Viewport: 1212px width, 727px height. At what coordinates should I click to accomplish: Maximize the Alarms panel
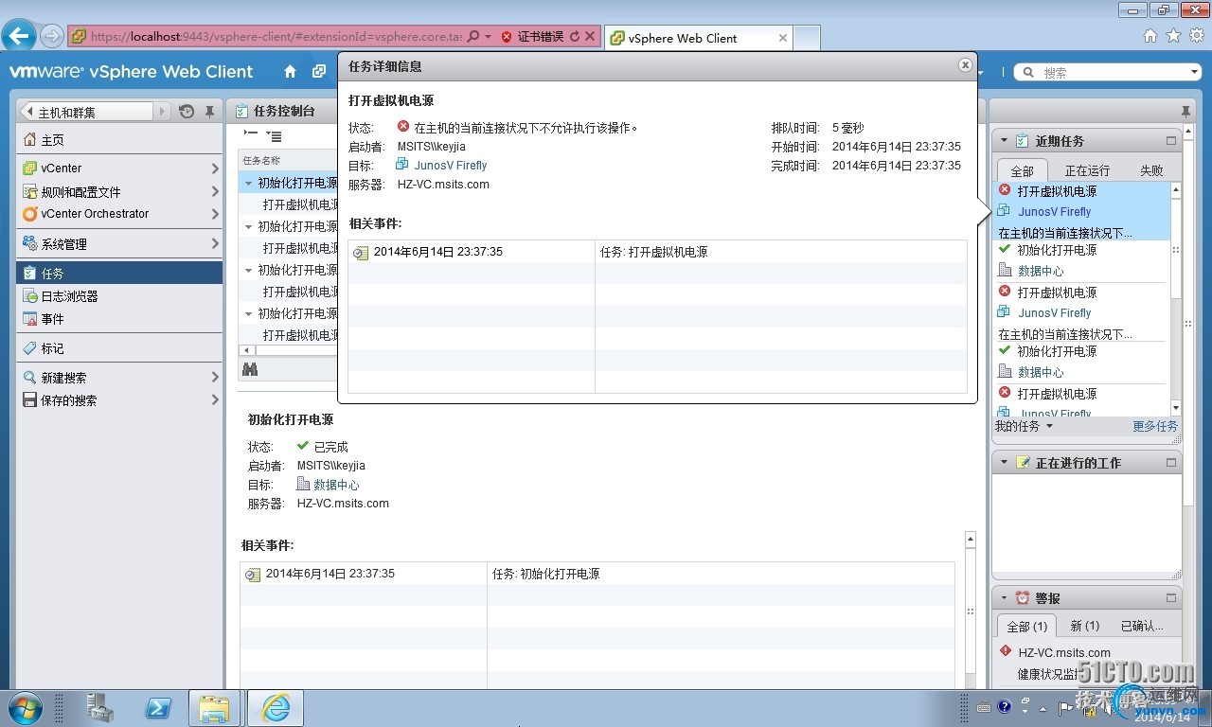[x=1171, y=598]
